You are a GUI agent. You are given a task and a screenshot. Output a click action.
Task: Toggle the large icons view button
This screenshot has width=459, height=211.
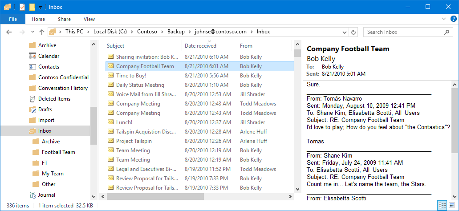pos(452,206)
